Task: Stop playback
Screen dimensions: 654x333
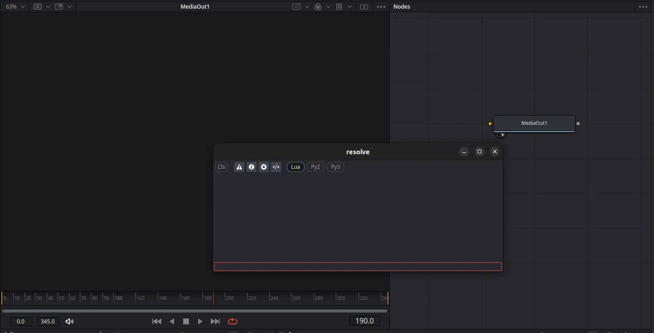Action: coord(186,322)
